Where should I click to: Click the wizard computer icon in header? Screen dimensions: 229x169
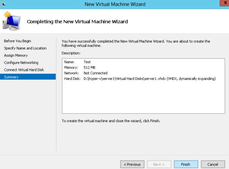12,21
